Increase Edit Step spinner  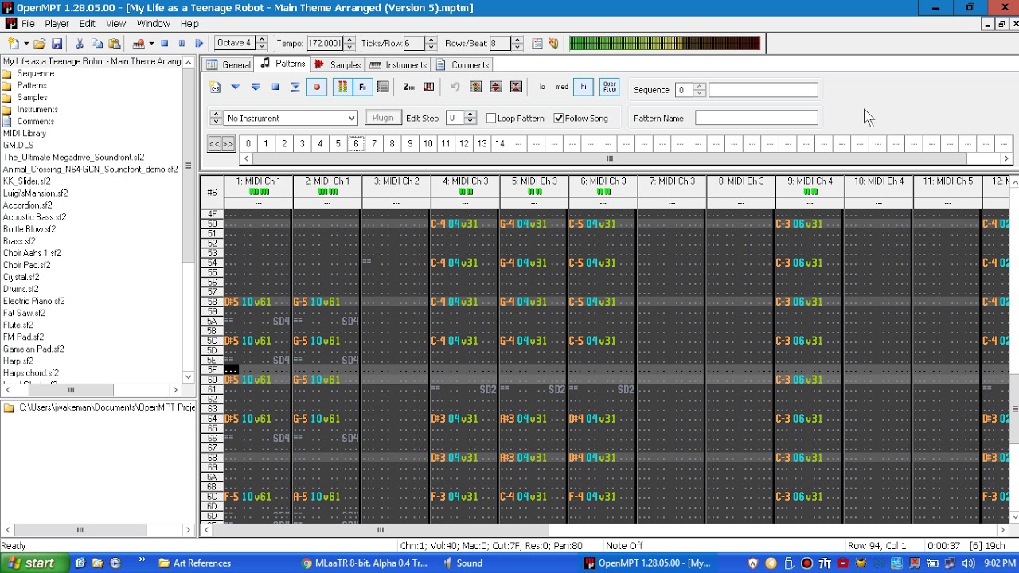[470, 114]
